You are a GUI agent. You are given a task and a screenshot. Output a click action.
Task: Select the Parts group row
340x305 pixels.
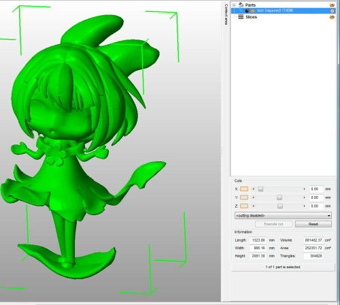pos(284,5)
